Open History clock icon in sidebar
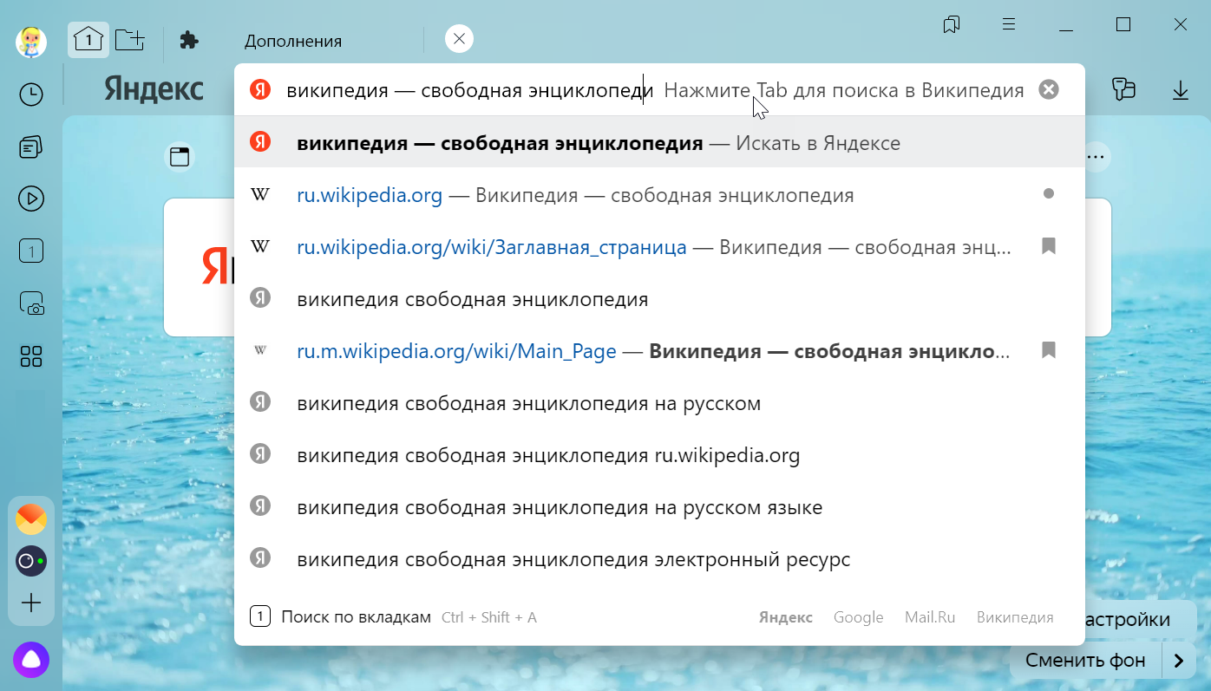The width and height of the screenshot is (1211, 691). (x=31, y=95)
